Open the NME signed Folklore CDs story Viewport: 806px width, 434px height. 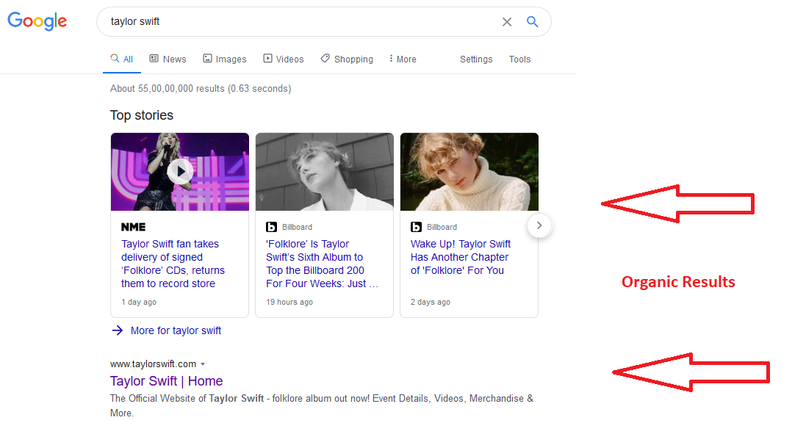pyautogui.click(x=173, y=264)
